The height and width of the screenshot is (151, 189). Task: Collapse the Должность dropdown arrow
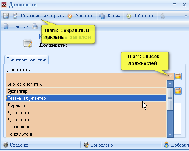coord(170,76)
